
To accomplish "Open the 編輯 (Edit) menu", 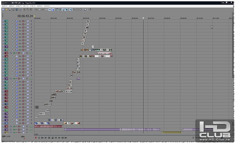I will (12, 6).
